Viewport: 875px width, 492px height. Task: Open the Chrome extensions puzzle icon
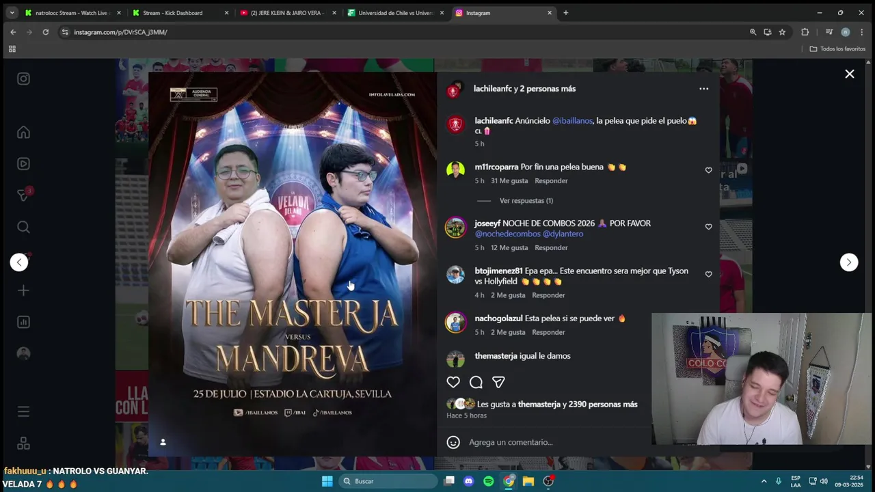coord(805,32)
